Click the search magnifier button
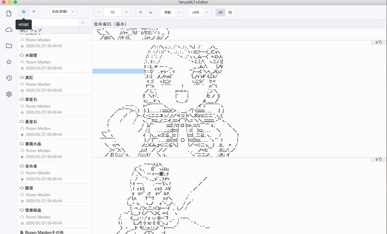Screen dimensions: 387x234 (x=83, y=23)
